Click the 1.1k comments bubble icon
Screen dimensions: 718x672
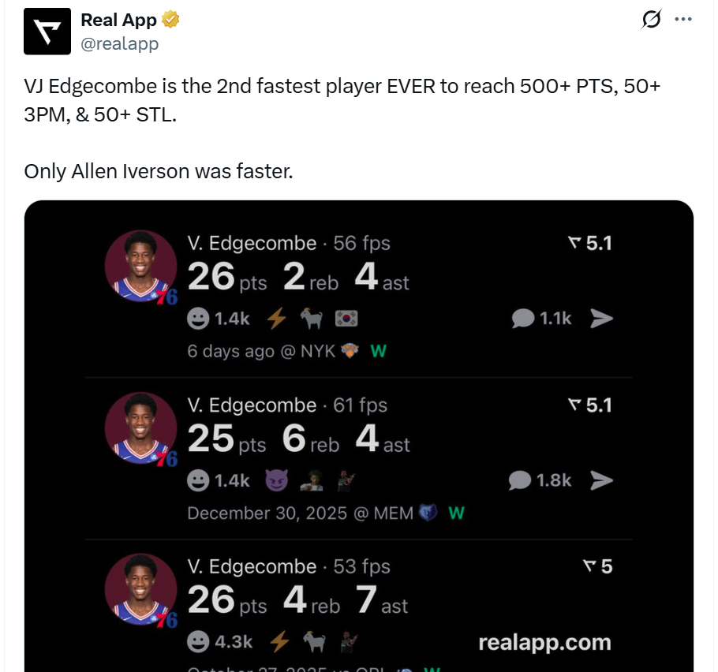coord(522,319)
